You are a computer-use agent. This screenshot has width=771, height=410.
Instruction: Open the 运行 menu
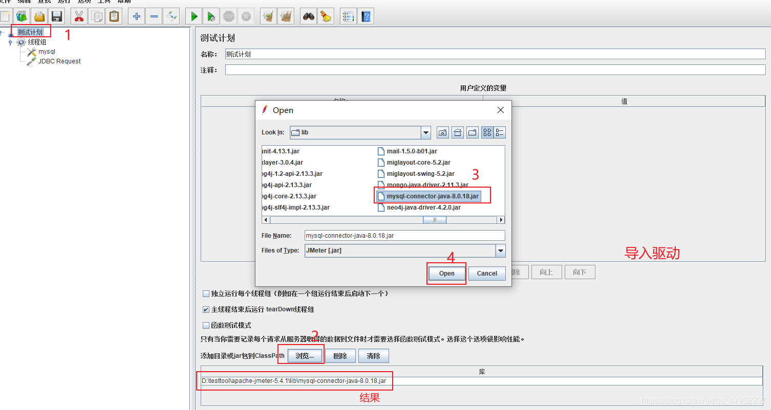coord(64,2)
